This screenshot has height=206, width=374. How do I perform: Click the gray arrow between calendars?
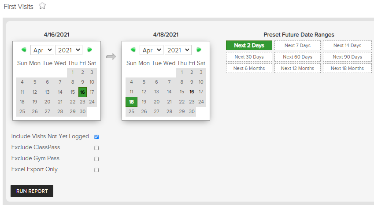click(111, 56)
